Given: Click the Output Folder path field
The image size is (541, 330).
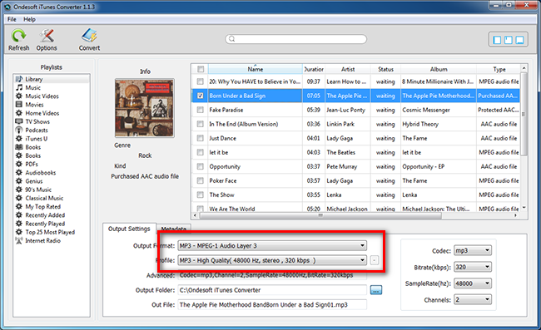Looking at the screenshot, I should [272, 290].
